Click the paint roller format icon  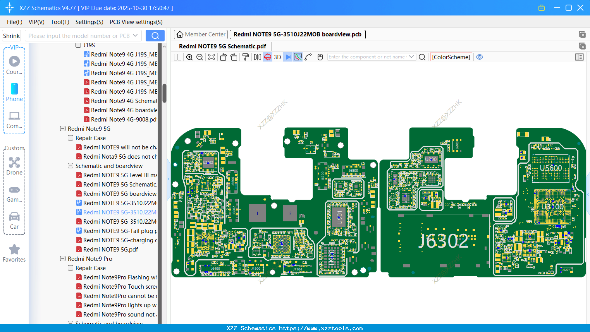(246, 57)
